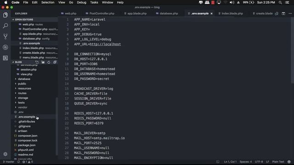The image size is (294, 165).
Task: Click Spaces: 4 indentation setting
Action: 246,162
